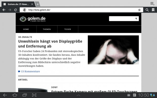The width and height of the screenshot is (157, 98).
Task: Select the Golem.de: IT-News tab
Action: 18,4
